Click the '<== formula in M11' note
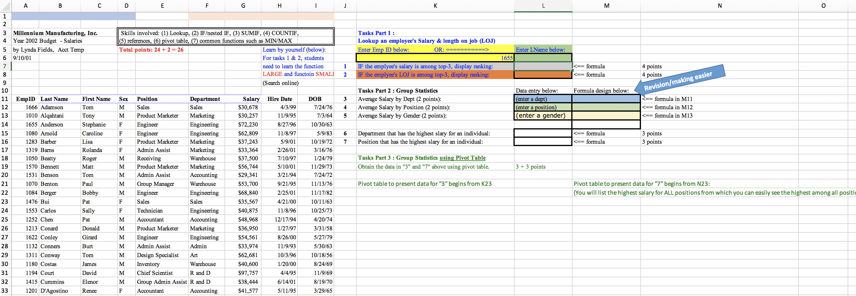856x296 pixels. coord(667,99)
